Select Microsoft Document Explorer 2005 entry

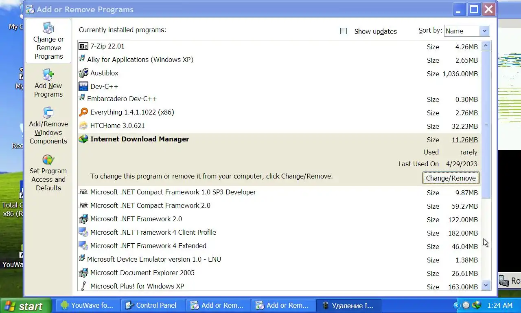pyautogui.click(x=142, y=273)
